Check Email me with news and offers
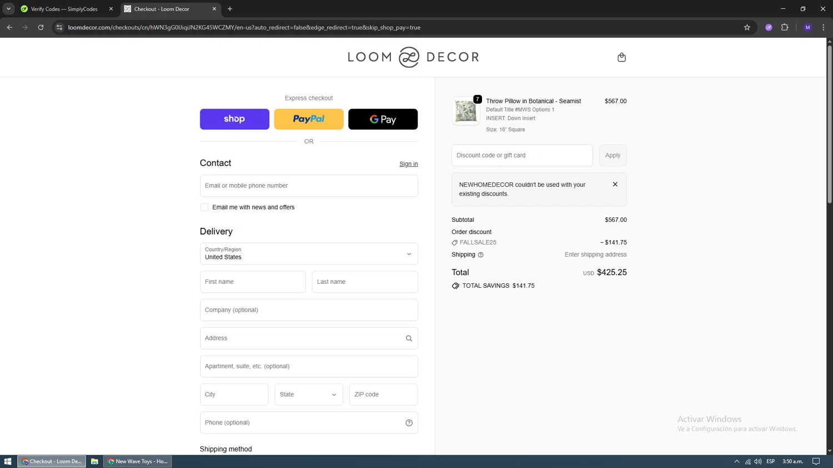 pos(204,207)
